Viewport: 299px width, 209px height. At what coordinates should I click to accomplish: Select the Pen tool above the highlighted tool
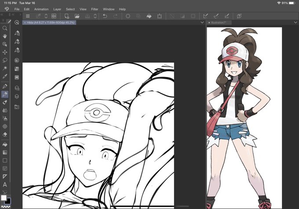point(5,86)
